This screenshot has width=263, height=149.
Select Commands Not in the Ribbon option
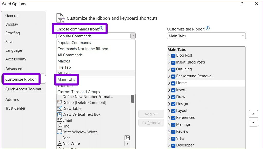(x=96, y=49)
